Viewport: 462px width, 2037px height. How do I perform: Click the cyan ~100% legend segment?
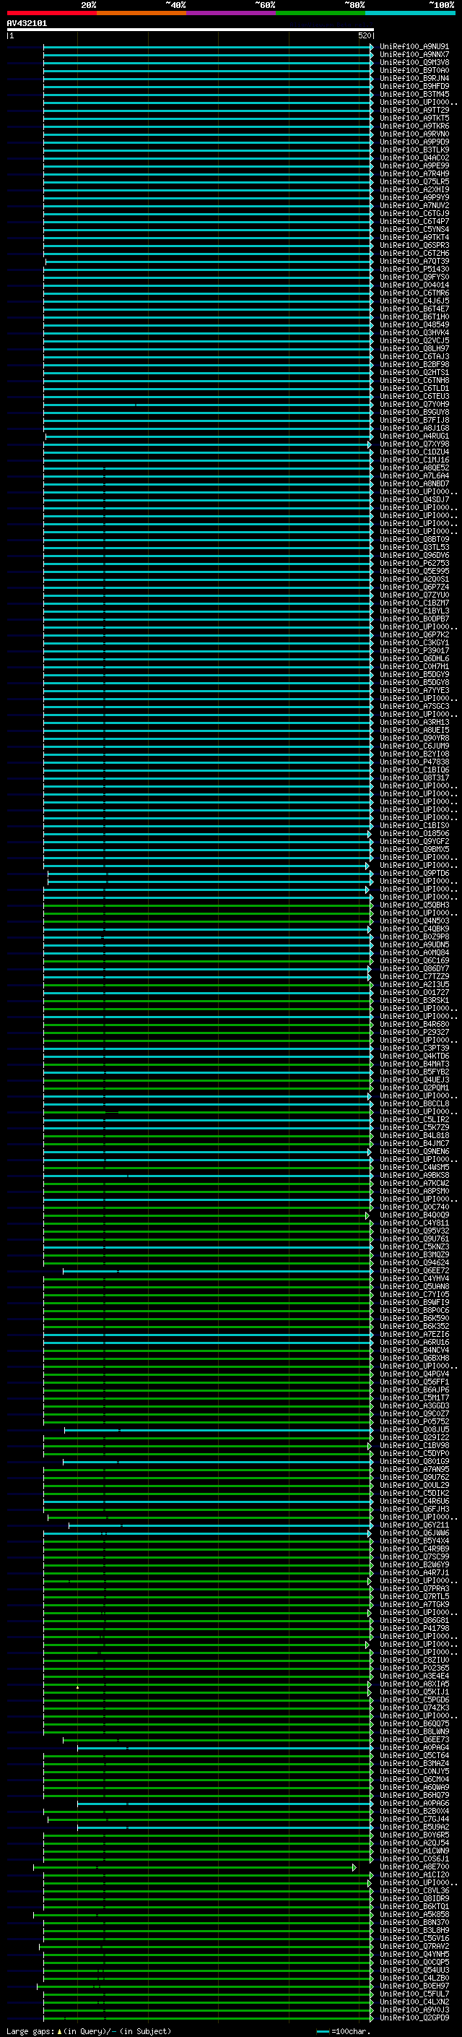click(x=410, y=13)
